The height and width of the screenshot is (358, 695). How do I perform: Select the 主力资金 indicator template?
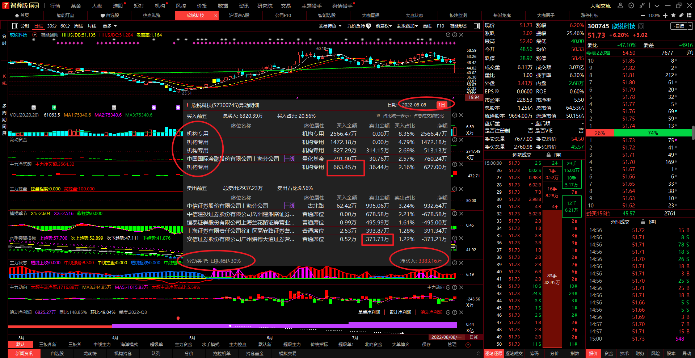[x=184, y=344]
